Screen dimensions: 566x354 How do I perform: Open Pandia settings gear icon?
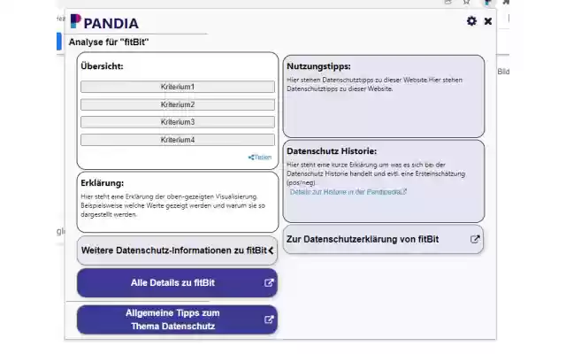pos(471,21)
